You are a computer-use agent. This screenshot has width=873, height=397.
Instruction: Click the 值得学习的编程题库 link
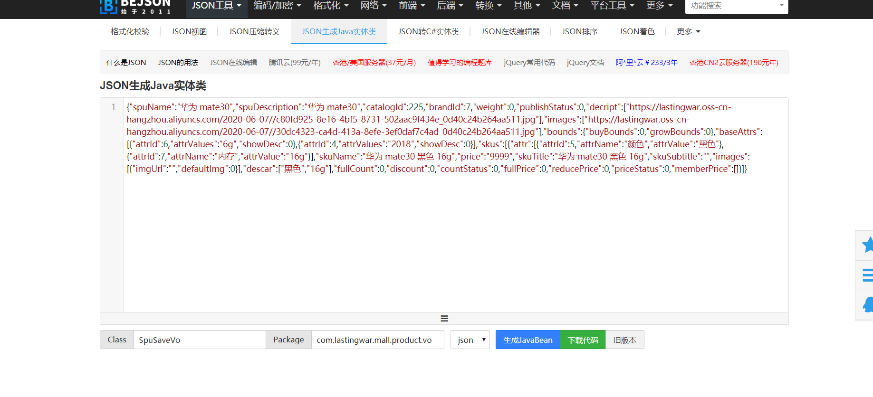[460, 63]
